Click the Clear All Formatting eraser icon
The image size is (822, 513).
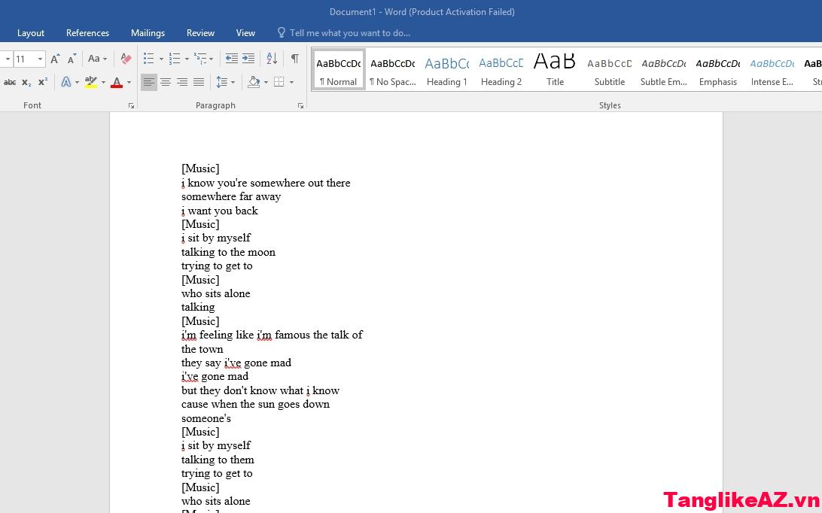point(126,59)
